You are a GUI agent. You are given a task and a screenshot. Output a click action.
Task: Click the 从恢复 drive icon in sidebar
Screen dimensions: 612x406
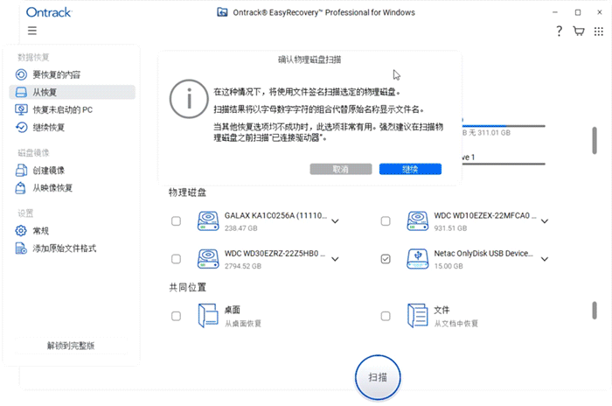point(21,92)
